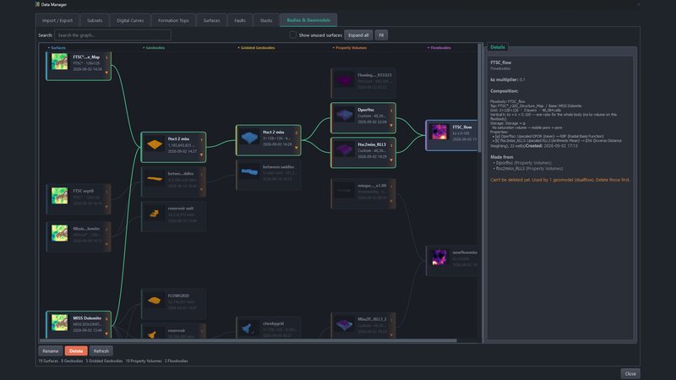Image resolution: width=676 pixels, height=380 pixels.
Task: Click the FLOWGRID geobody icon
Action: 155,301
